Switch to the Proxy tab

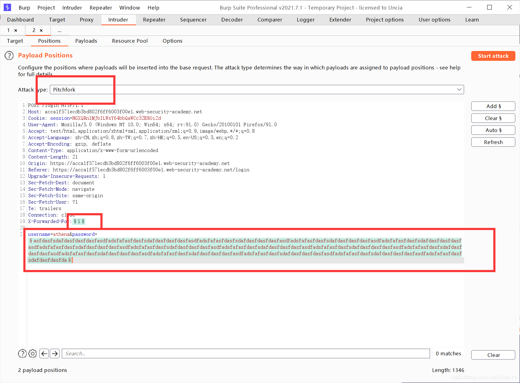[87, 20]
